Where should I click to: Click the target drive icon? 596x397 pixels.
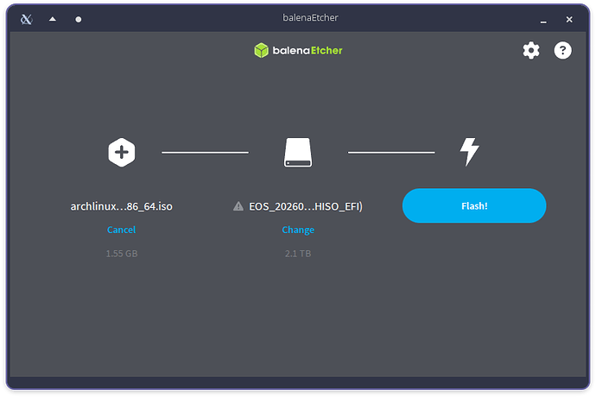(x=298, y=153)
